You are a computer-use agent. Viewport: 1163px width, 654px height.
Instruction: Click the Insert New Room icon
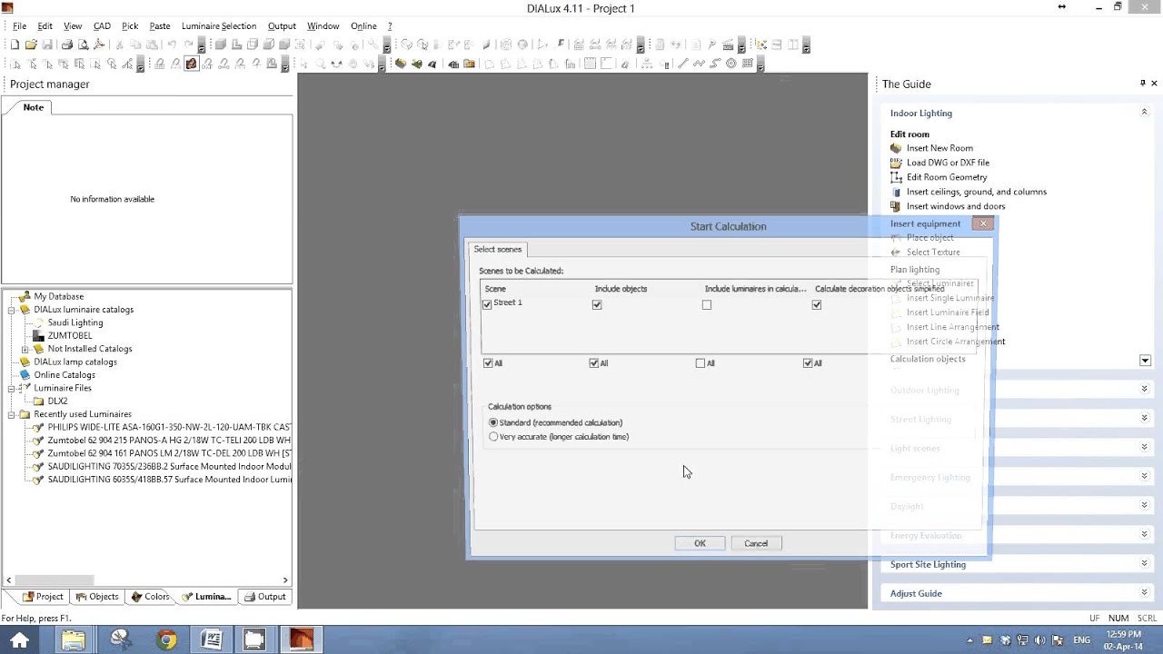click(896, 148)
